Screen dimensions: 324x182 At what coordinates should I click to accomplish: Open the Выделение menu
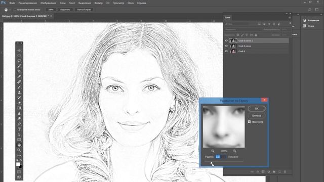coord(85,3)
